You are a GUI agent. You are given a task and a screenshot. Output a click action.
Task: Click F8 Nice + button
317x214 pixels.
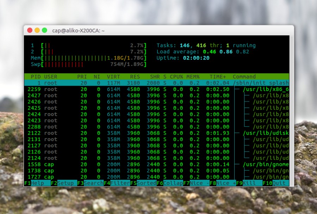click(223, 183)
